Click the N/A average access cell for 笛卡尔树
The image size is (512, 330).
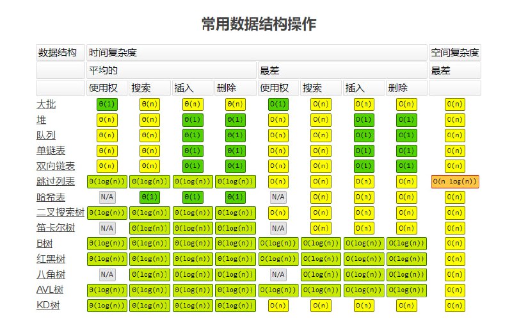point(107,228)
